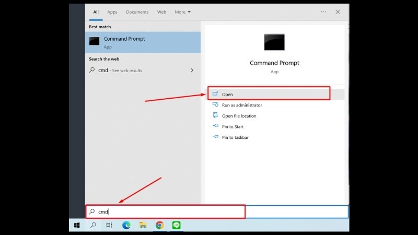
Task: Choose Run as administrator
Action: [x=242, y=105]
